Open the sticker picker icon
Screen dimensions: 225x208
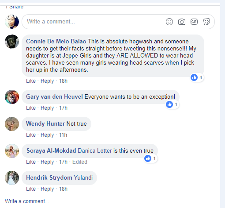pos(206,22)
